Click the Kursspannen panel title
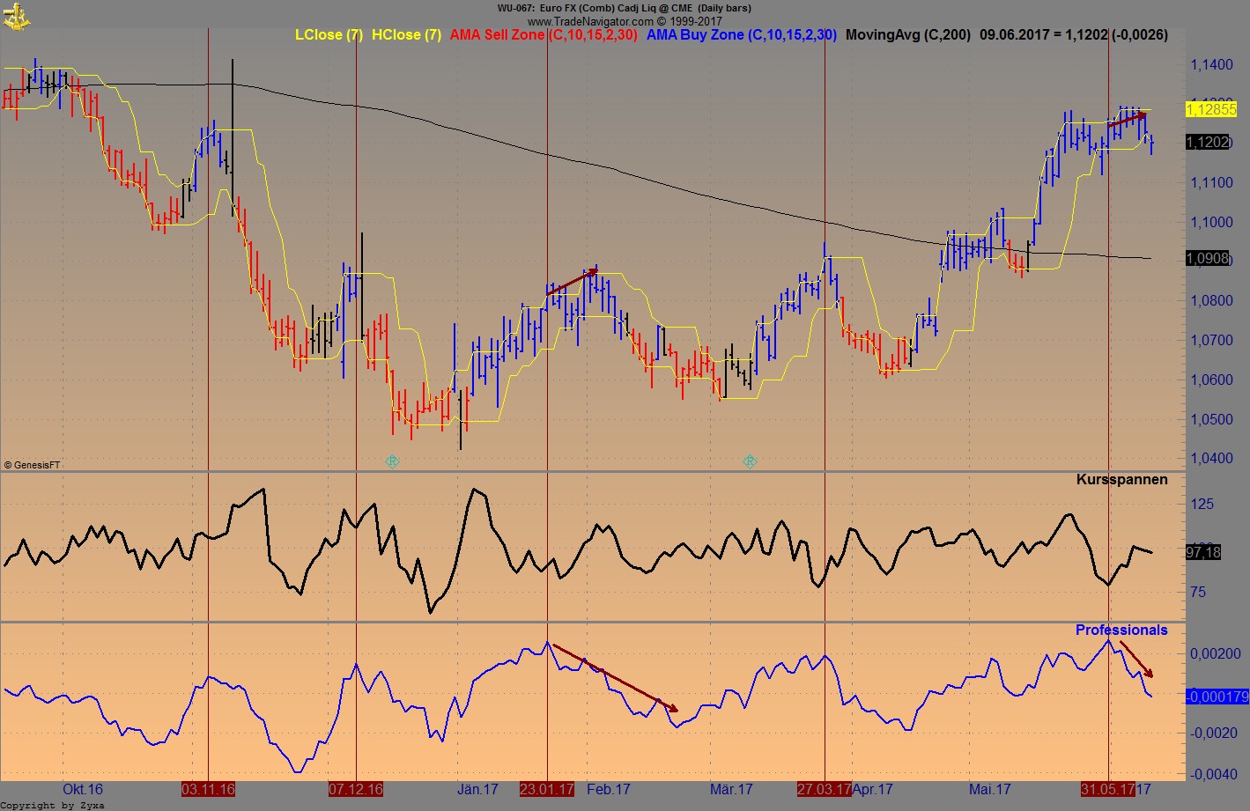This screenshot has height=811, width=1250. [x=1121, y=479]
